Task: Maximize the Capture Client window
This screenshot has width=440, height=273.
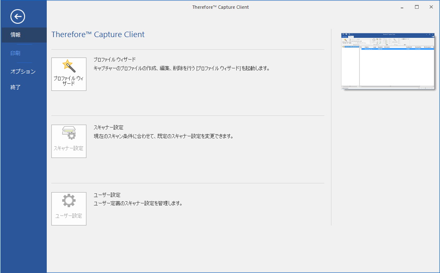Action: tap(417, 7)
